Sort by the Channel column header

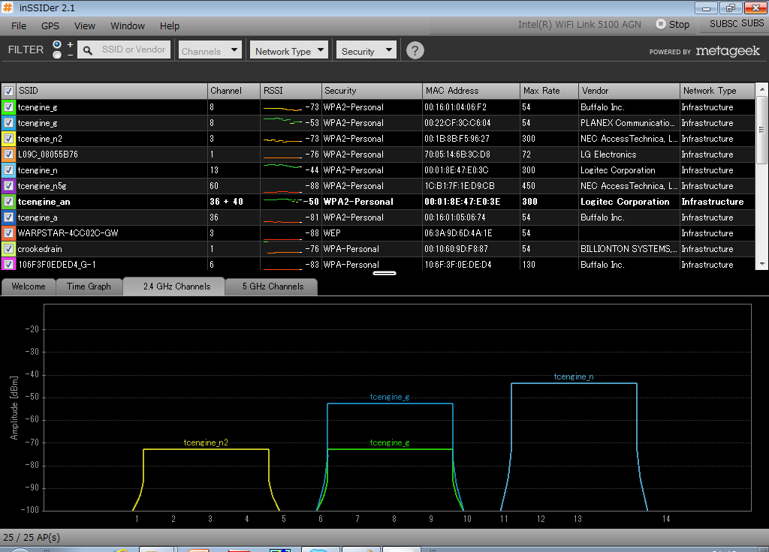(234, 91)
